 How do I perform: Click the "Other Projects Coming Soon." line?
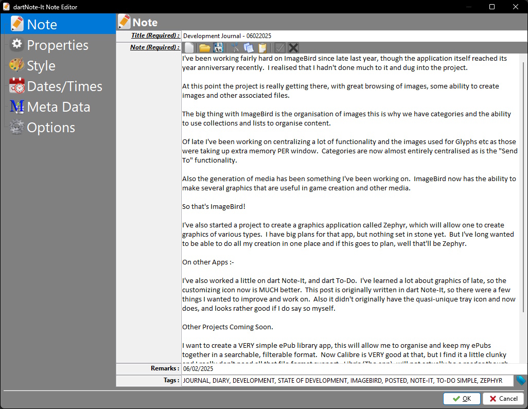[x=227, y=327]
